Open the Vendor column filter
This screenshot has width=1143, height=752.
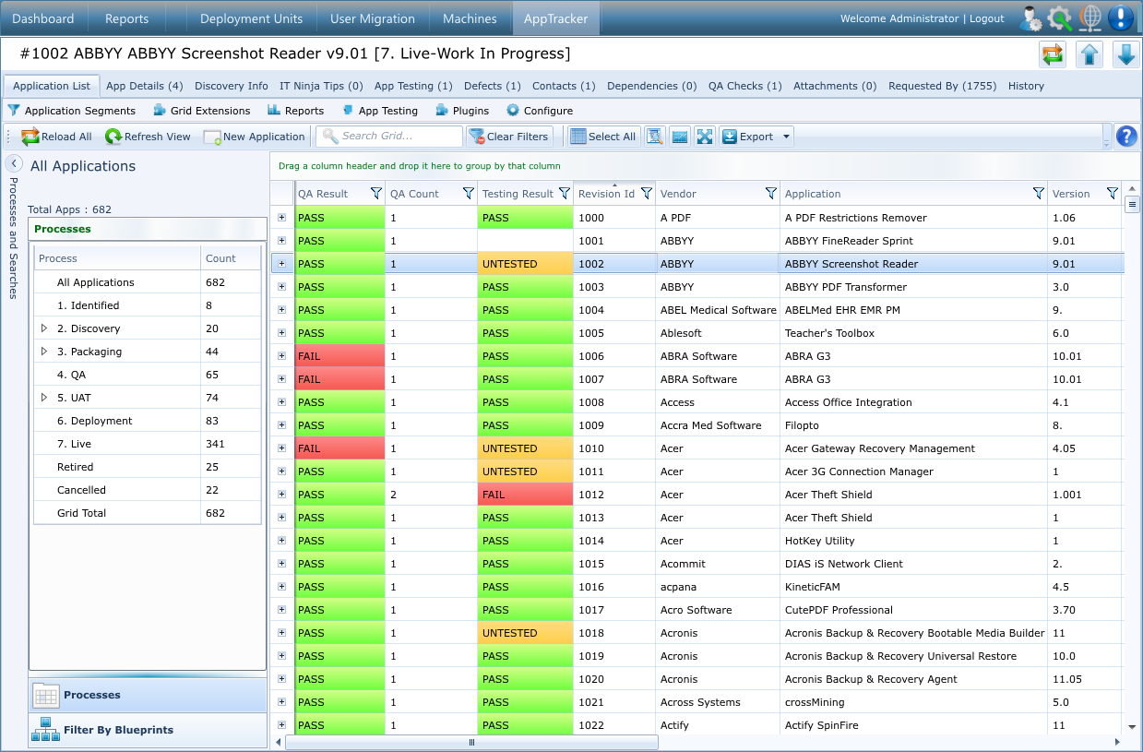(770, 194)
